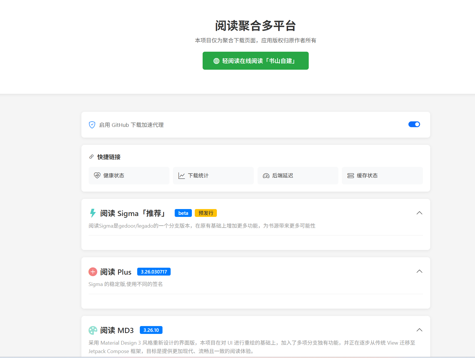The height and width of the screenshot is (358, 475).
Task: Click the lightning icon of 阅读 Sigma
Action: tap(92, 213)
